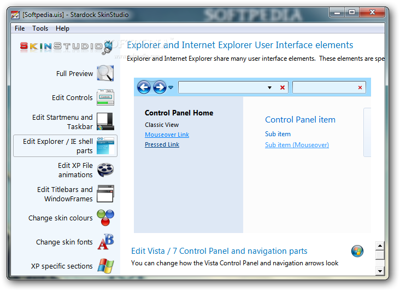Minimize the SkinStudio window
The image size is (400, 291).
click(x=337, y=12)
